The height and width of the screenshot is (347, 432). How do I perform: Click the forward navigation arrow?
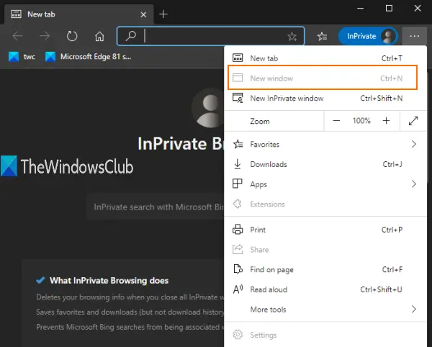(45, 36)
